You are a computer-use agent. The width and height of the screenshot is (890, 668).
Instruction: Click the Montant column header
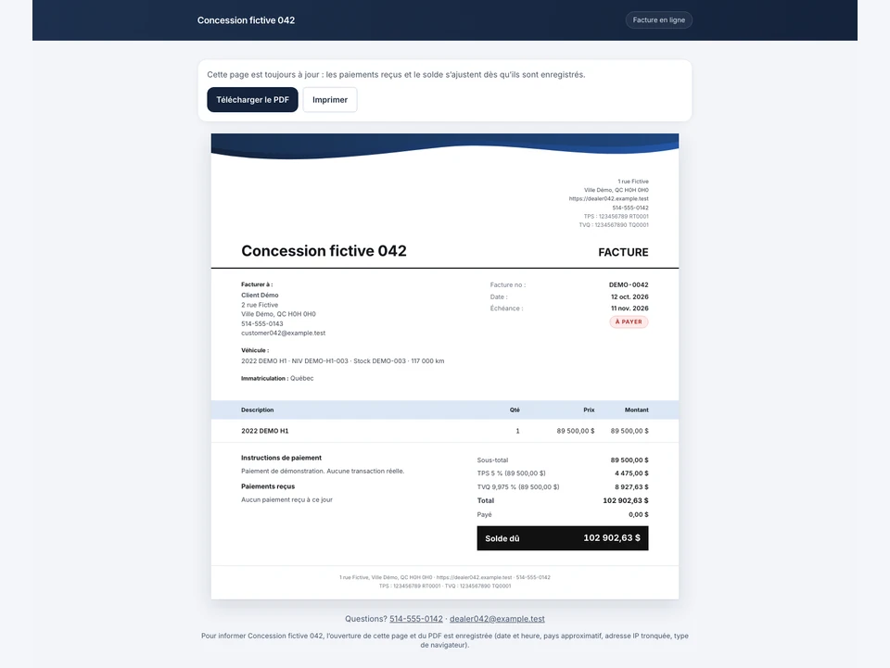(636, 410)
